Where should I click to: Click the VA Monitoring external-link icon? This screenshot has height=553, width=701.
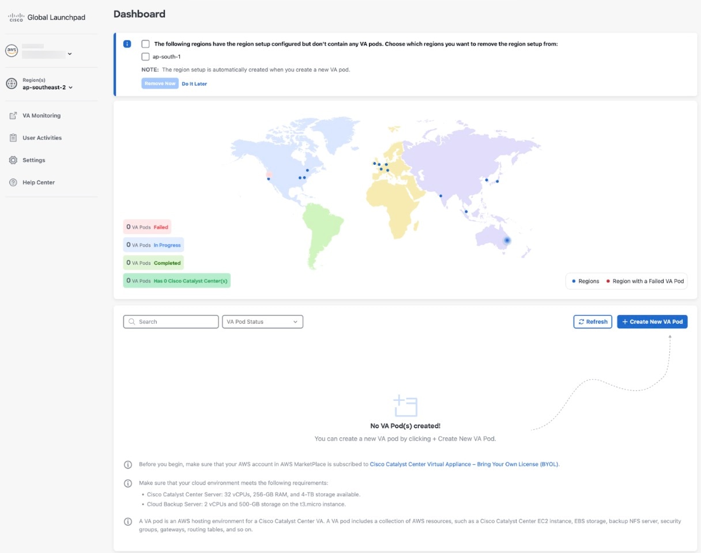pos(13,116)
